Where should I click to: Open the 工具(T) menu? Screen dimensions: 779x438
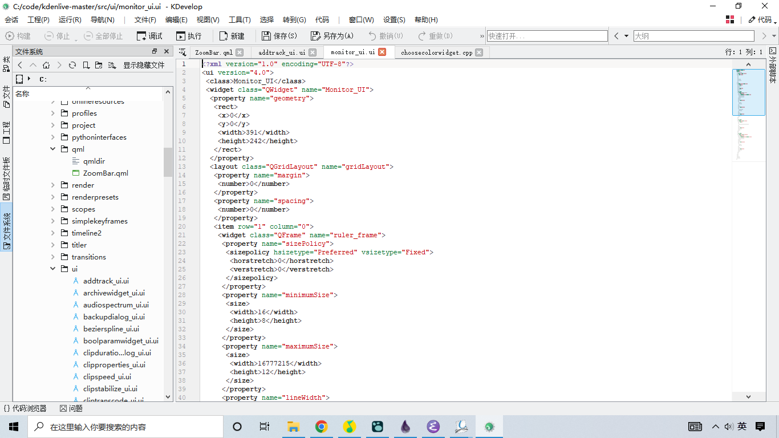click(x=240, y=19)
